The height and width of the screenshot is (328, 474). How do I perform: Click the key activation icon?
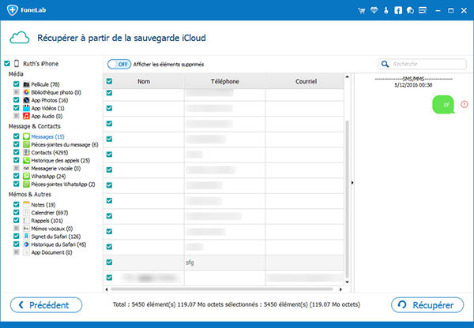coord(386,10)
